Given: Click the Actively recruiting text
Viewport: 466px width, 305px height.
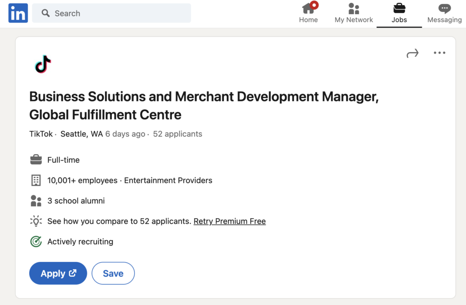Looking at the screenshot, I should (80, 241).
